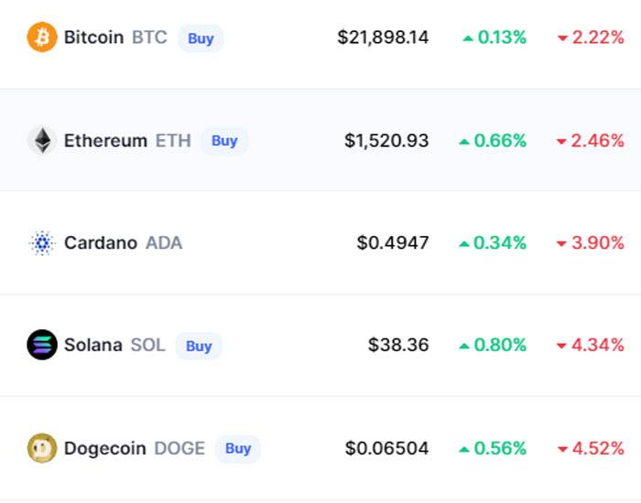Click the Ethereum diamond logo icon
This screenshot has width=641, height=503.
(x=42, y=141)
